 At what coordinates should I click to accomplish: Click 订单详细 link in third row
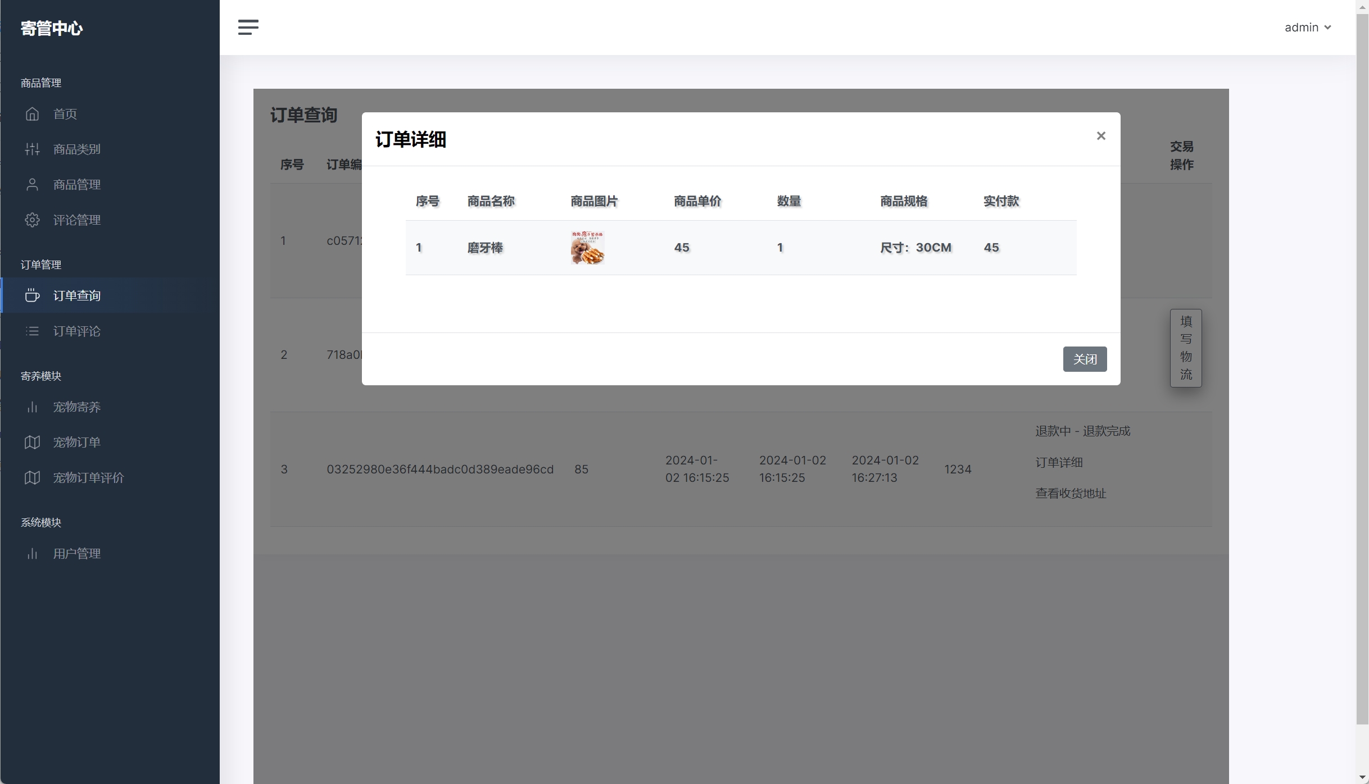(x=1059, y=463)
